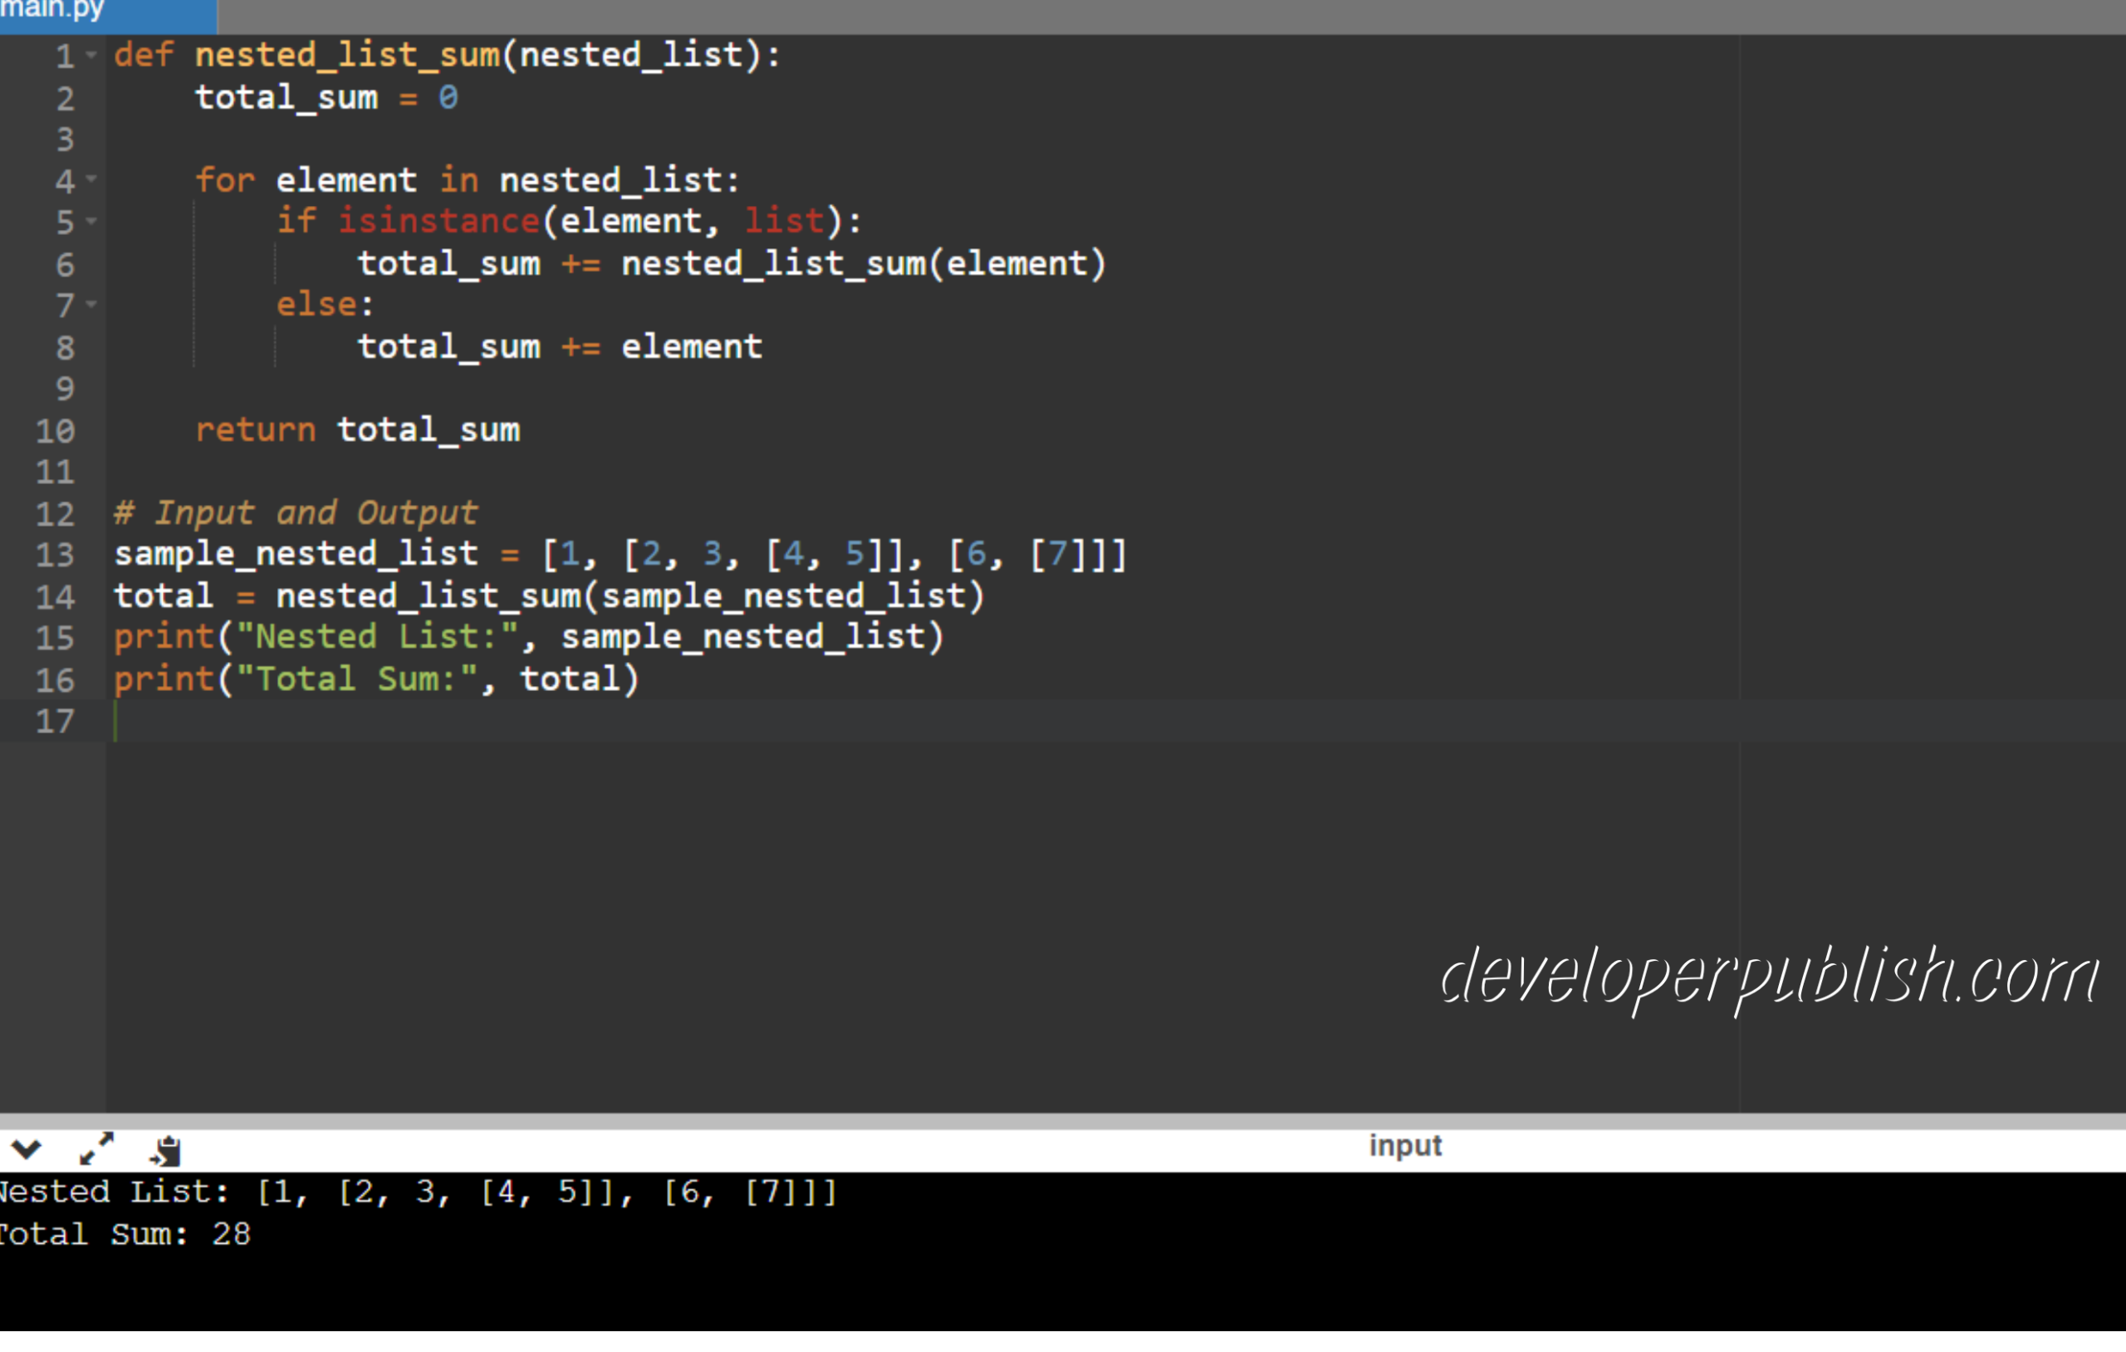
Task: Copy the console output to clipboard
Action: pos(164,1147)
